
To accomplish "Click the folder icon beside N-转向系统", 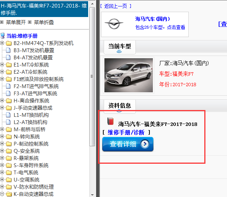I will point(9,137).
